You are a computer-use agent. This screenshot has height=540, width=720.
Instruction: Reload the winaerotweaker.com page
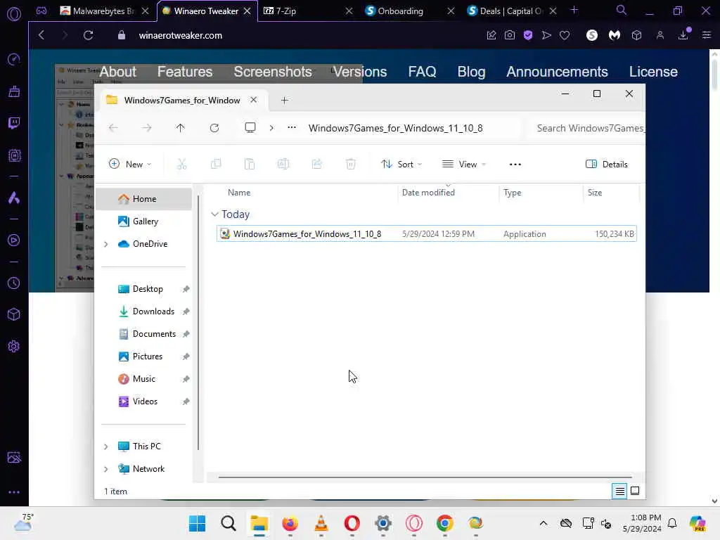point(88,35)
